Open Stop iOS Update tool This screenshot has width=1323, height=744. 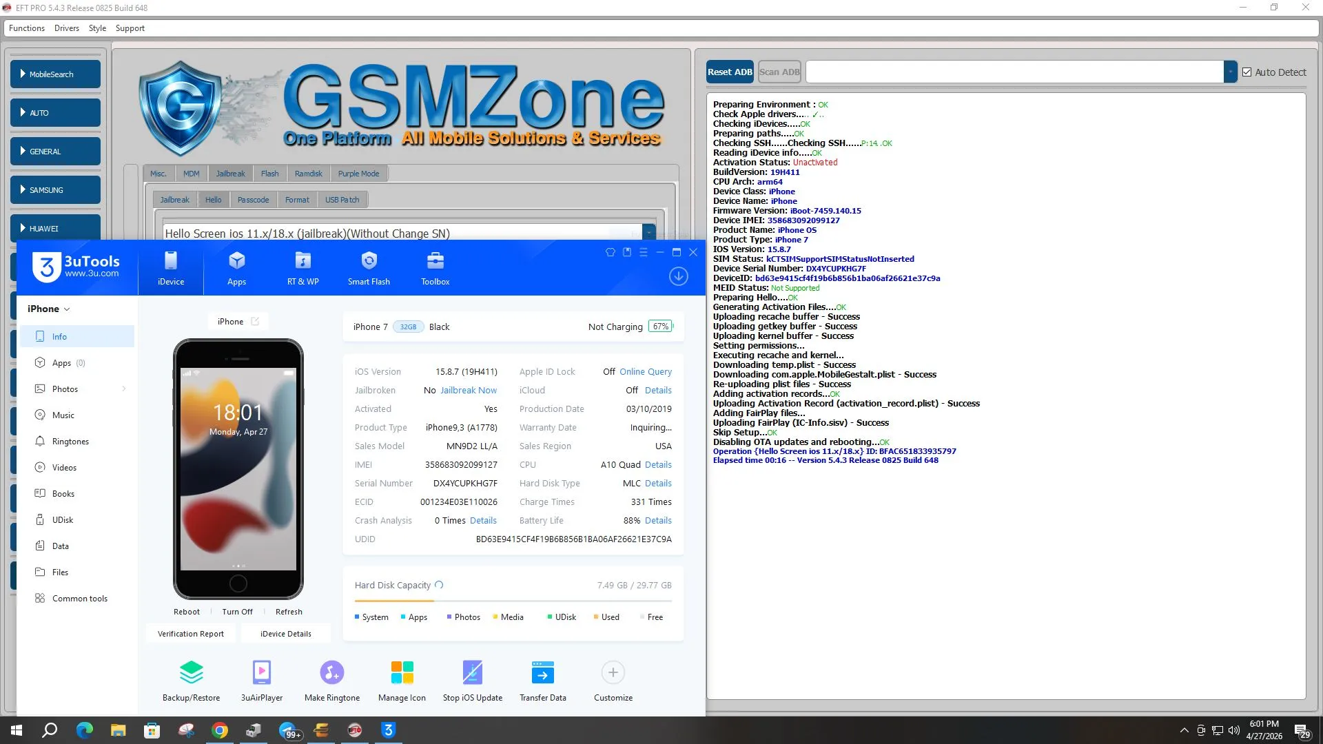(473, 673)
